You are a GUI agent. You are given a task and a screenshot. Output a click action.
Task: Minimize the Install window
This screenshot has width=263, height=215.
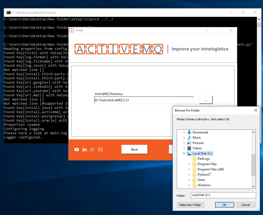tap(207, 30)
